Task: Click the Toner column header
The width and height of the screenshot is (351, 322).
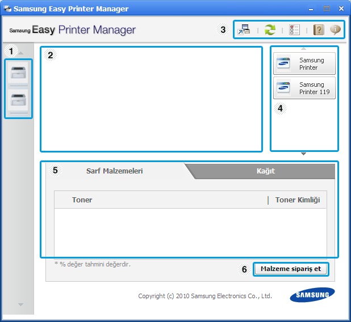Action: pos(82,200)
